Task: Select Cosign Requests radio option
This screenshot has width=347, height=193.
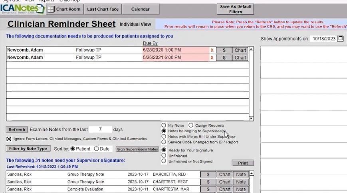Action: (x=191, y=125)
